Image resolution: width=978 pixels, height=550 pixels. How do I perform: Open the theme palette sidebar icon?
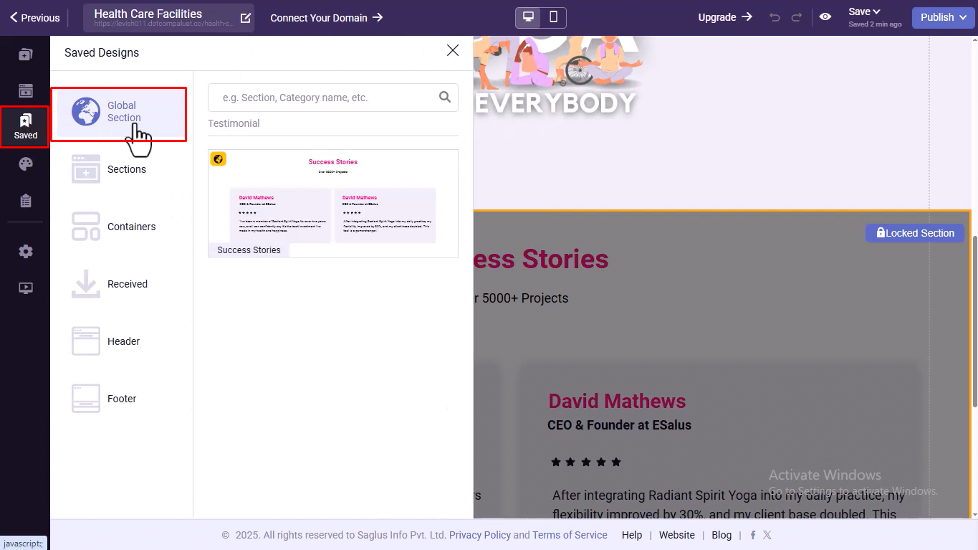click(x=26, y=164)
